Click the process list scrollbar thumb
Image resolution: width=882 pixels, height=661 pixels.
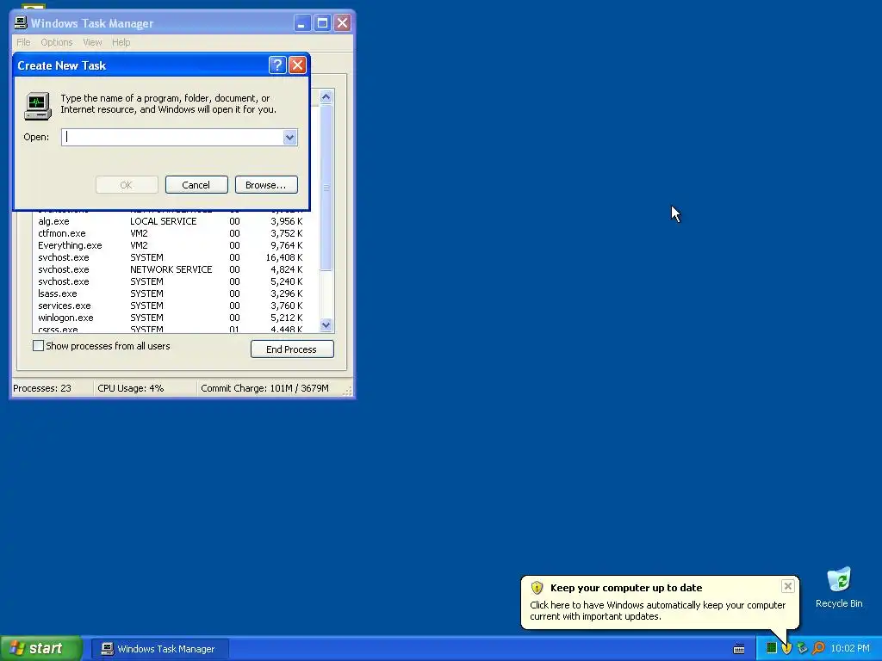click(x=326, y=188)
